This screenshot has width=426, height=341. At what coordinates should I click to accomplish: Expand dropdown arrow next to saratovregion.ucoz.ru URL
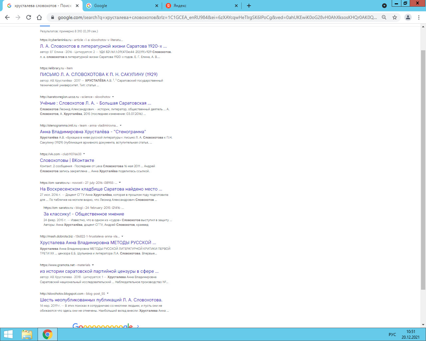click(113, 97)
